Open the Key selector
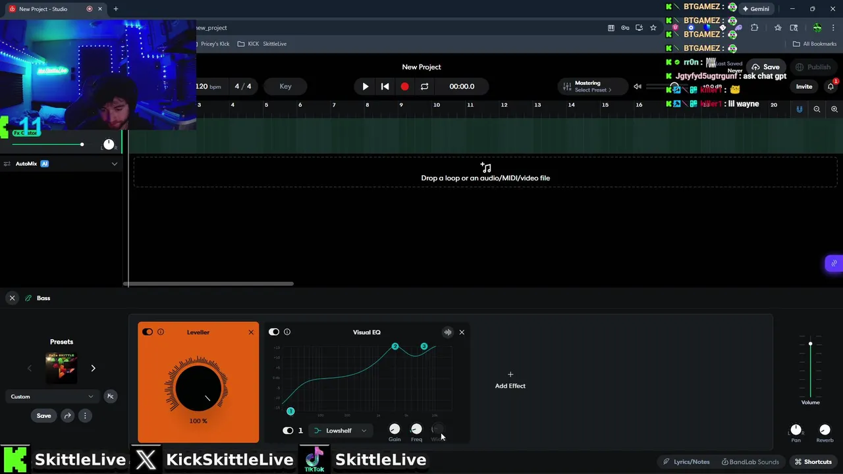 (x=285, y=86)
